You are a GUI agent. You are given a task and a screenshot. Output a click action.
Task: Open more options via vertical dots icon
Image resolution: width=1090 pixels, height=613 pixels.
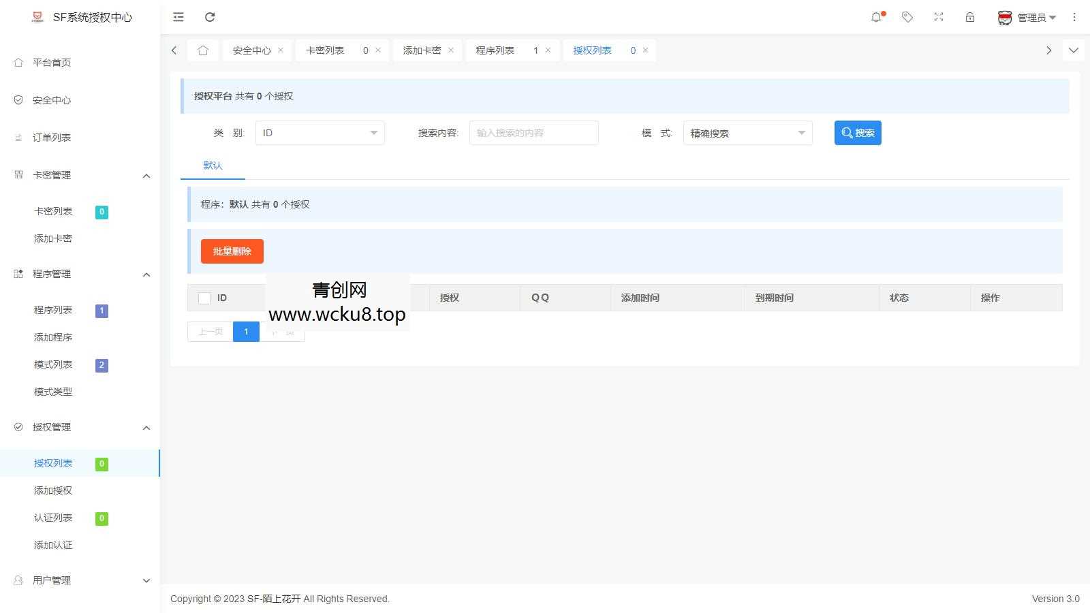click(1074, 17)
